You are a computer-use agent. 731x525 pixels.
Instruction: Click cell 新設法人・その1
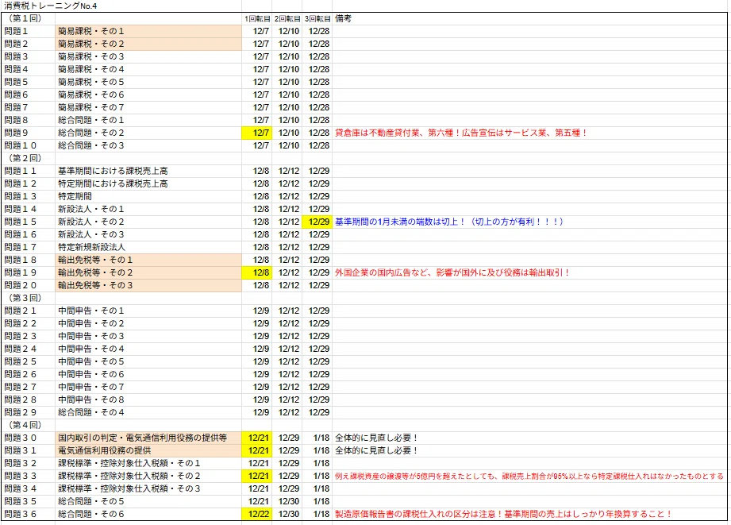coord(148,209)
